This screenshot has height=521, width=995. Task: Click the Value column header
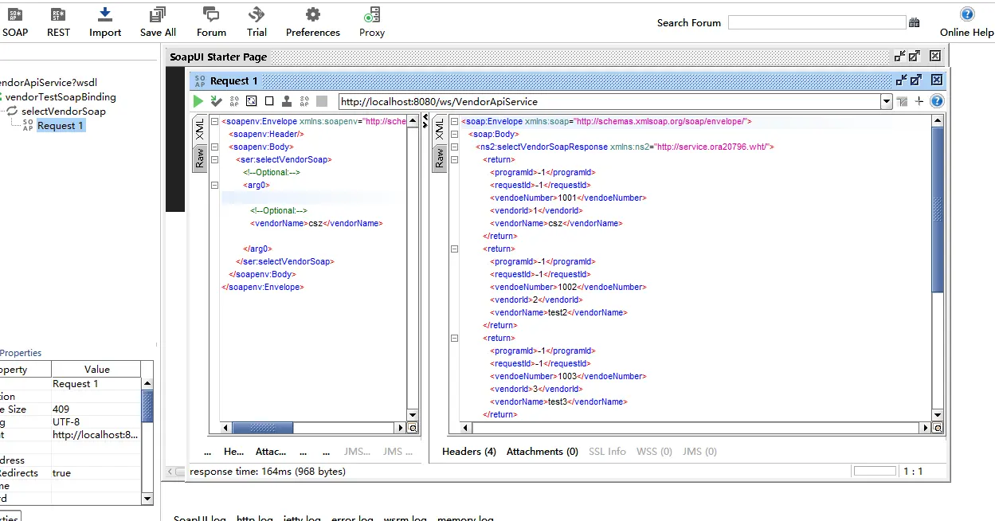[96, 370]
